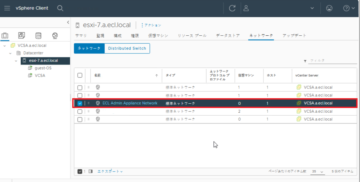Open the hamburger navigation menu
Screen dimensions: 360x182
(7, 8)
